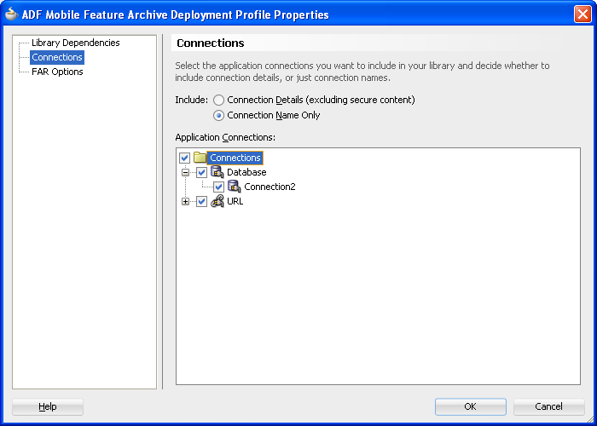Viewport: 597px width, 426px height.
Task: Open FAR Options page in left tree
Action: click(x=57, y=72)
